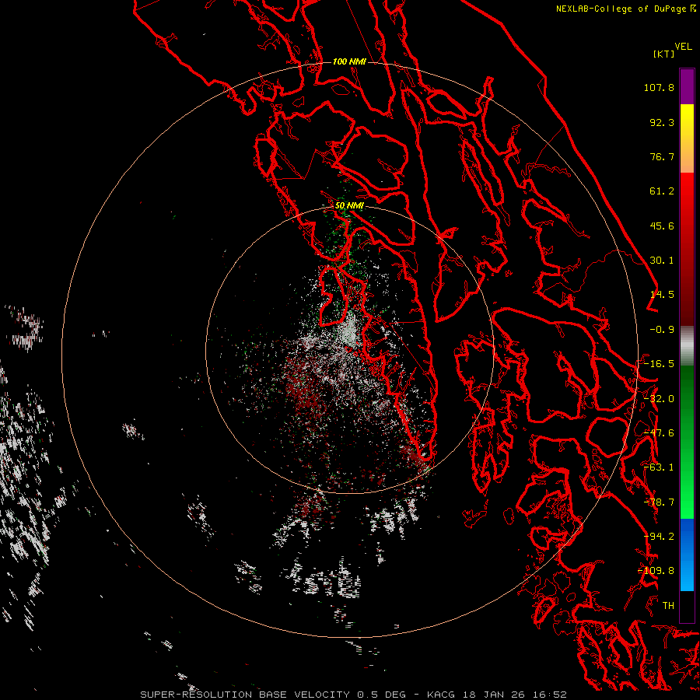Click the -32.0 velocity scale value

(x=659, y=399)
